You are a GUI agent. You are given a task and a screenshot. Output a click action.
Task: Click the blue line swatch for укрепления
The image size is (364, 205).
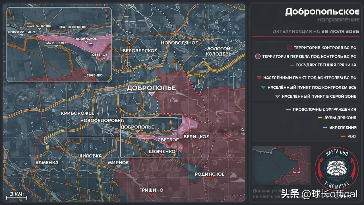[x=325, y=128]
